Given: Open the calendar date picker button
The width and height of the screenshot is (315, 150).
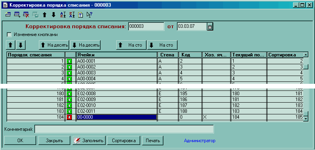Looking at the screenshot, I should tap(210, 27).
